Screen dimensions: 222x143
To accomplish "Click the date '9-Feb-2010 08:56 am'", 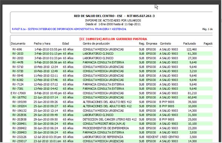I will pos(48,62).
